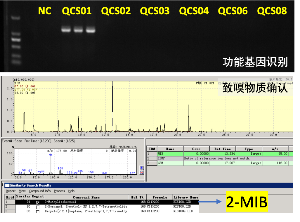The width and height of the screenshot is (300, 222).
Task: Open the View menu in the search results
Action: point(22,191)
